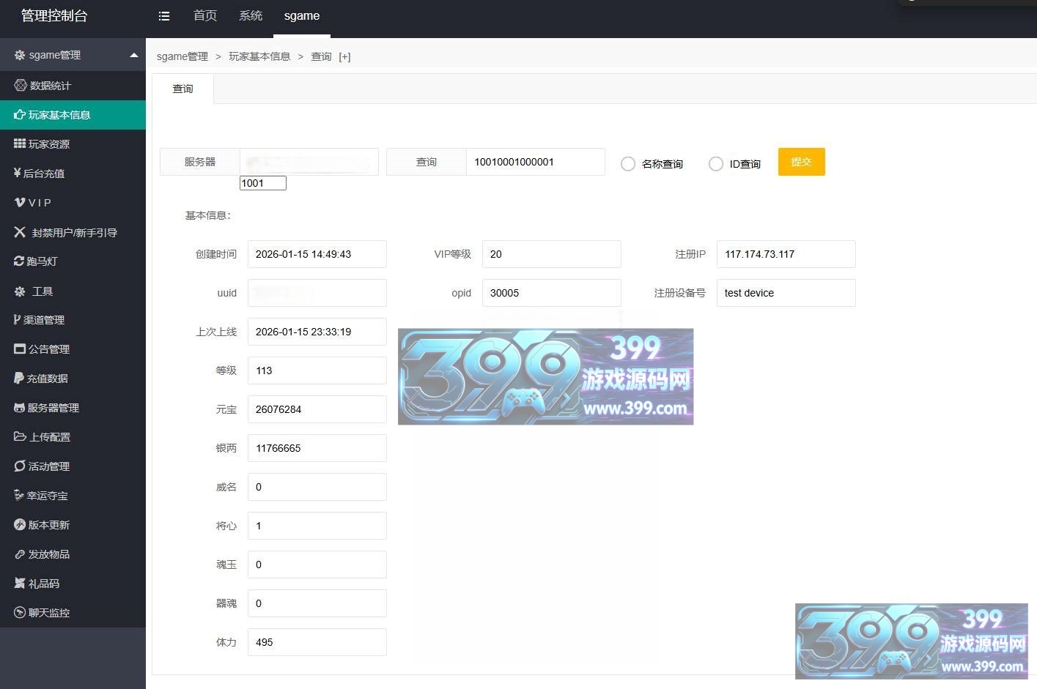This screenshot has height=689, width=1037.
Task: Click the 玩家基本信息 hand icon
Action: pos(20,115)
